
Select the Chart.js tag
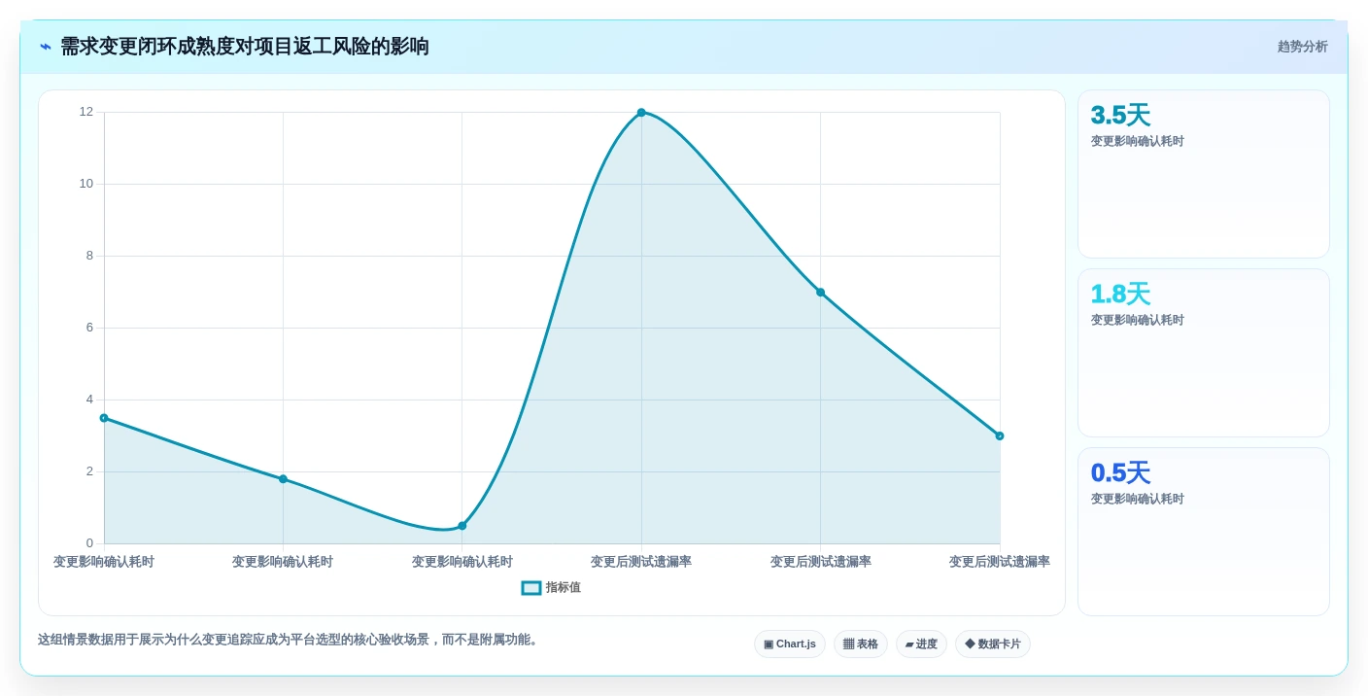tap(789, 644)
